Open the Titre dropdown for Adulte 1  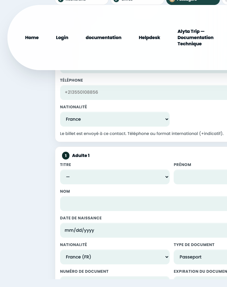pyautogui.click(x=115, y=177)
